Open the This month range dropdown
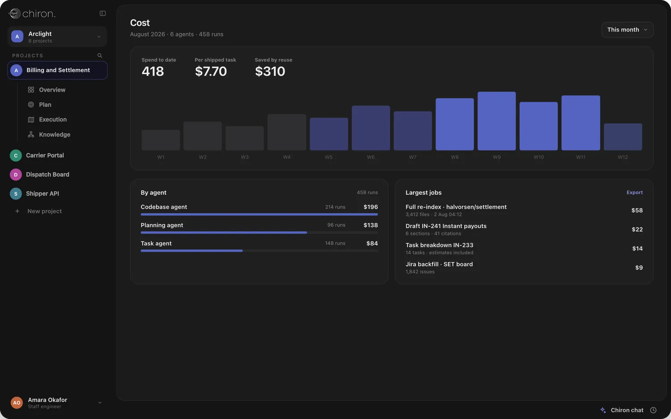The height and width of the screenshot is (419, 671). 627,29
